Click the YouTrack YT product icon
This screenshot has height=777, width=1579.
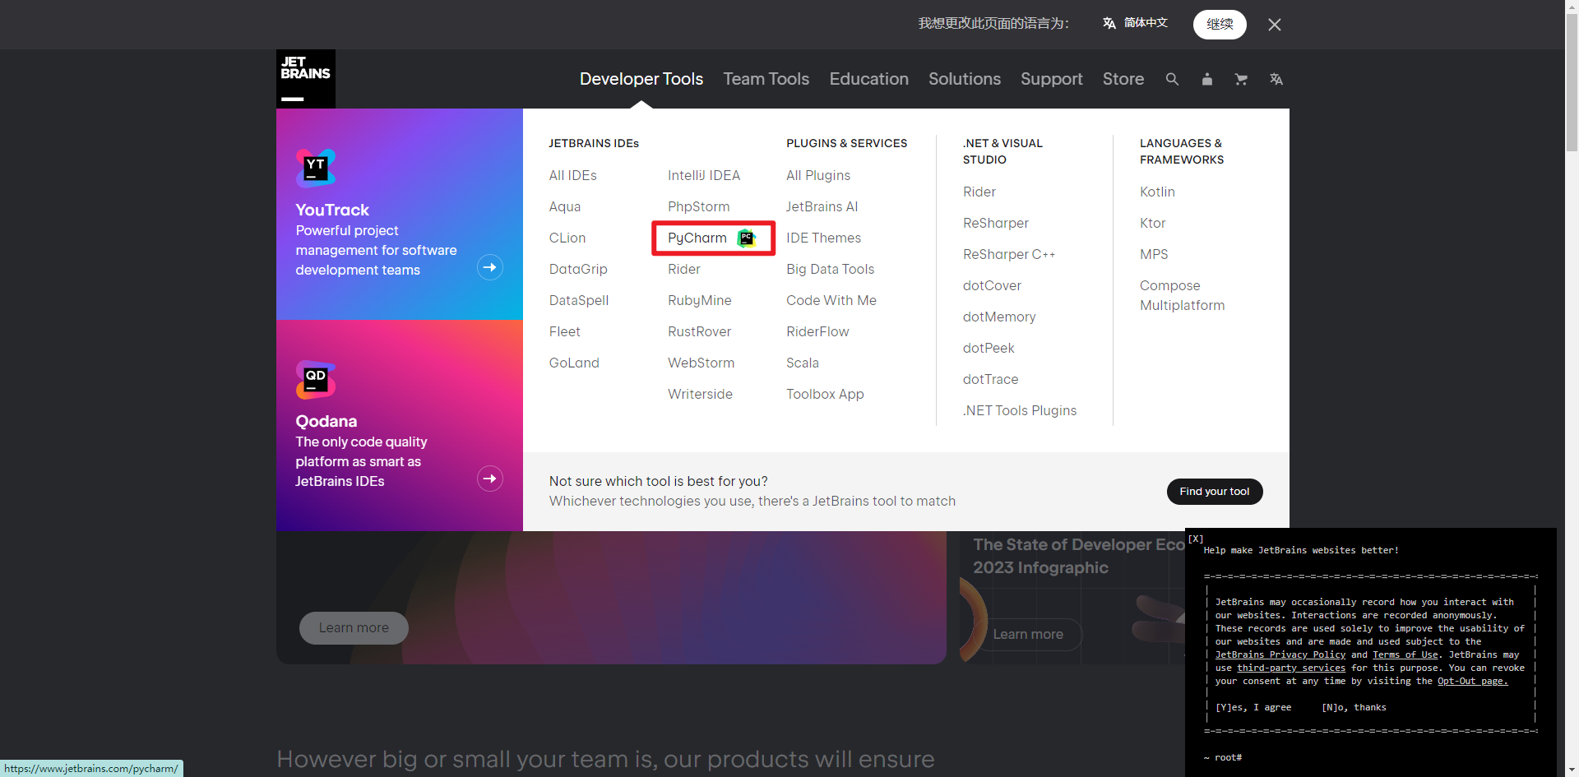316,169
